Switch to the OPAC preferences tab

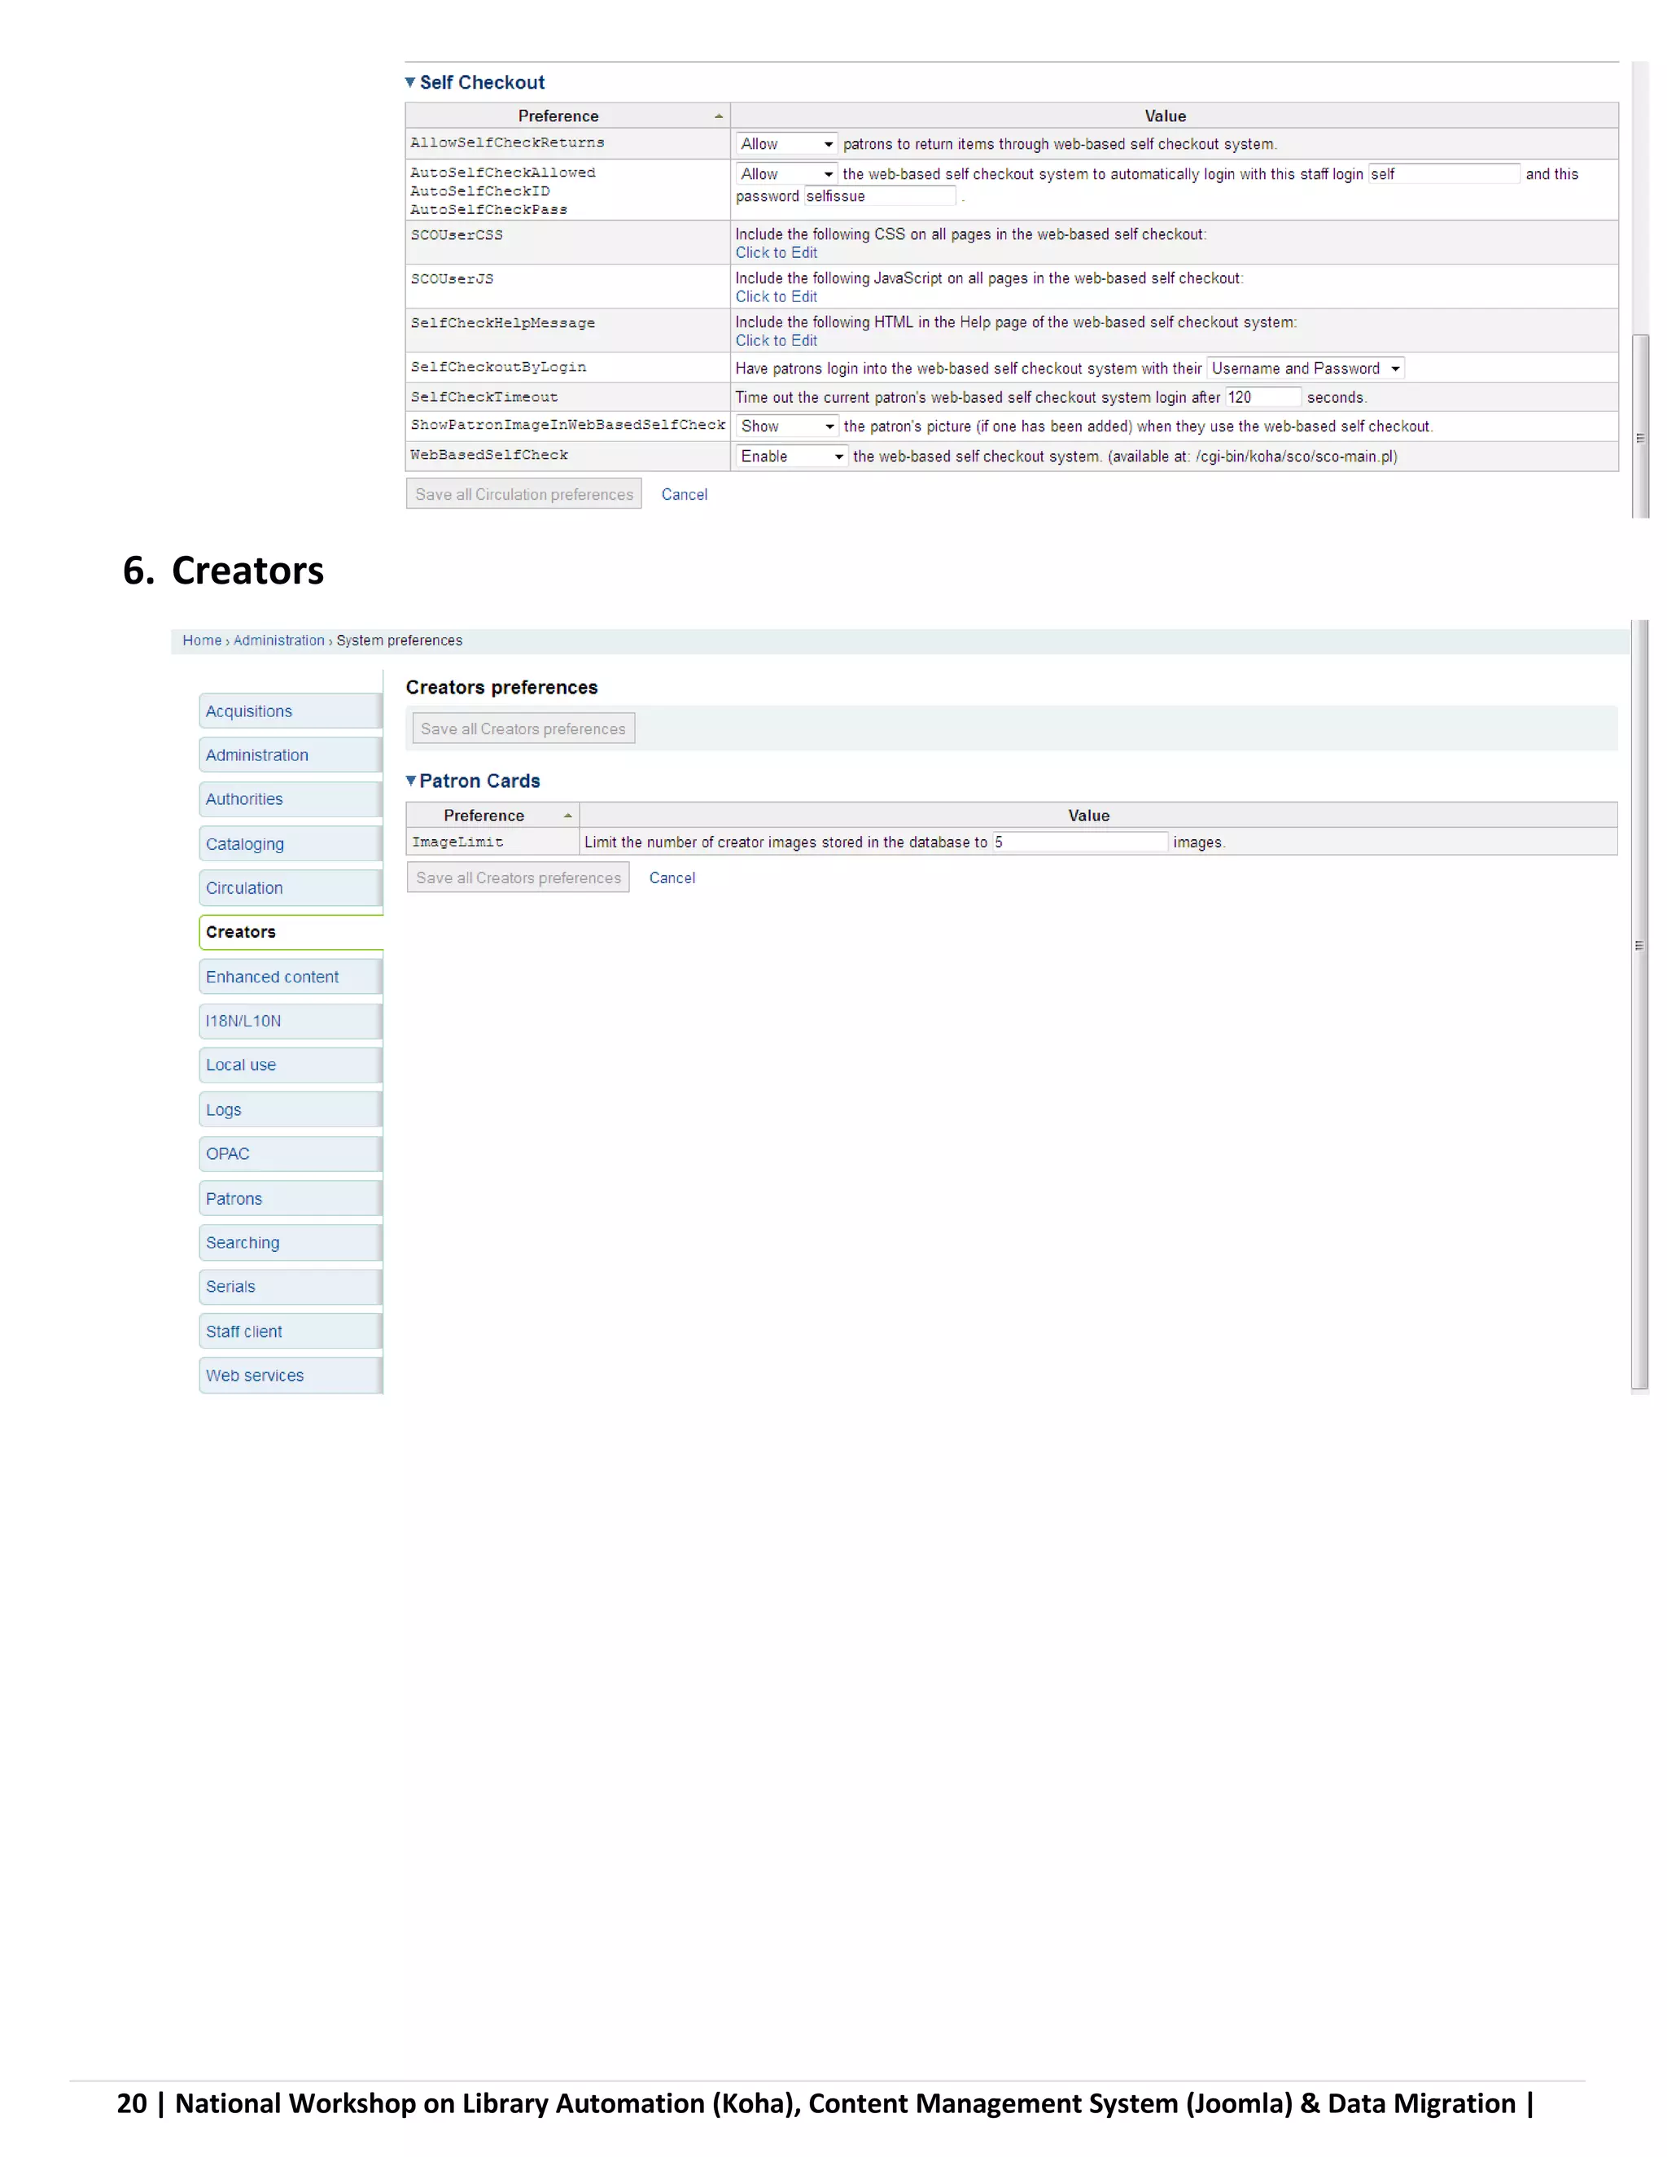227,1153
